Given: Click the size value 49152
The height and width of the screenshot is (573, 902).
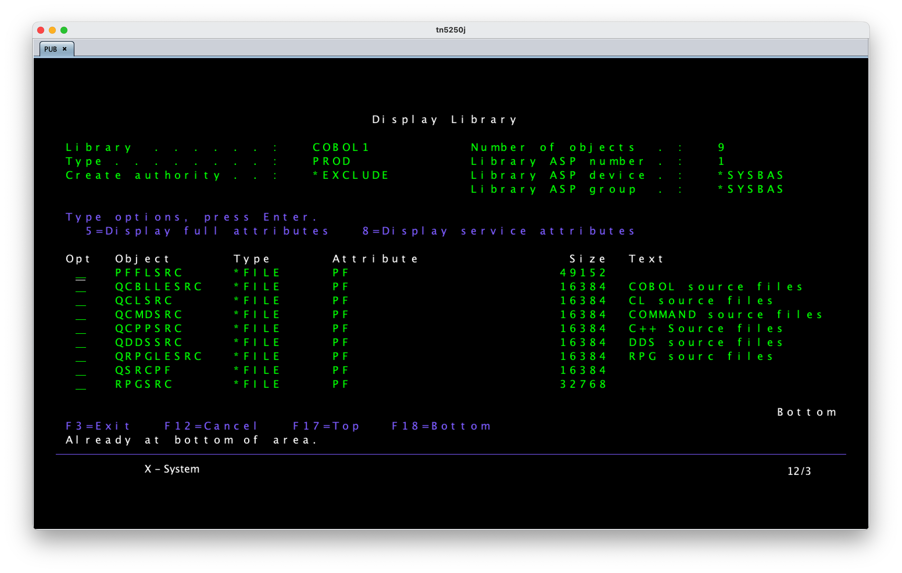Looking at the screenshot, I should (583, 273).
